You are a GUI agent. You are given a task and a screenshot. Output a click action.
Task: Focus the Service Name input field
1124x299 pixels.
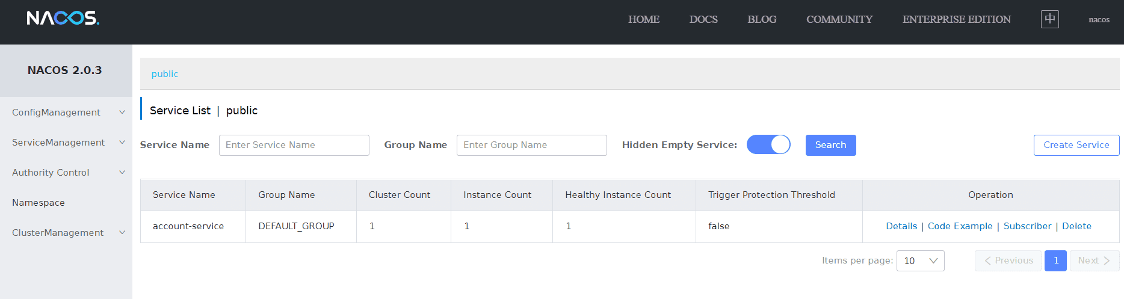(294, 145)
